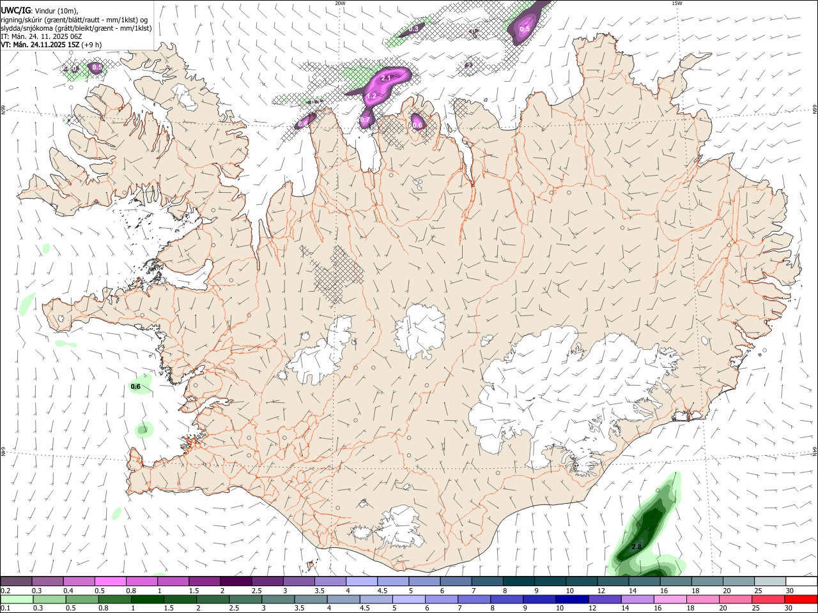The image size is (818, 613).
Task: Click the "0.5" snow label below the header box
Action: 97,67
